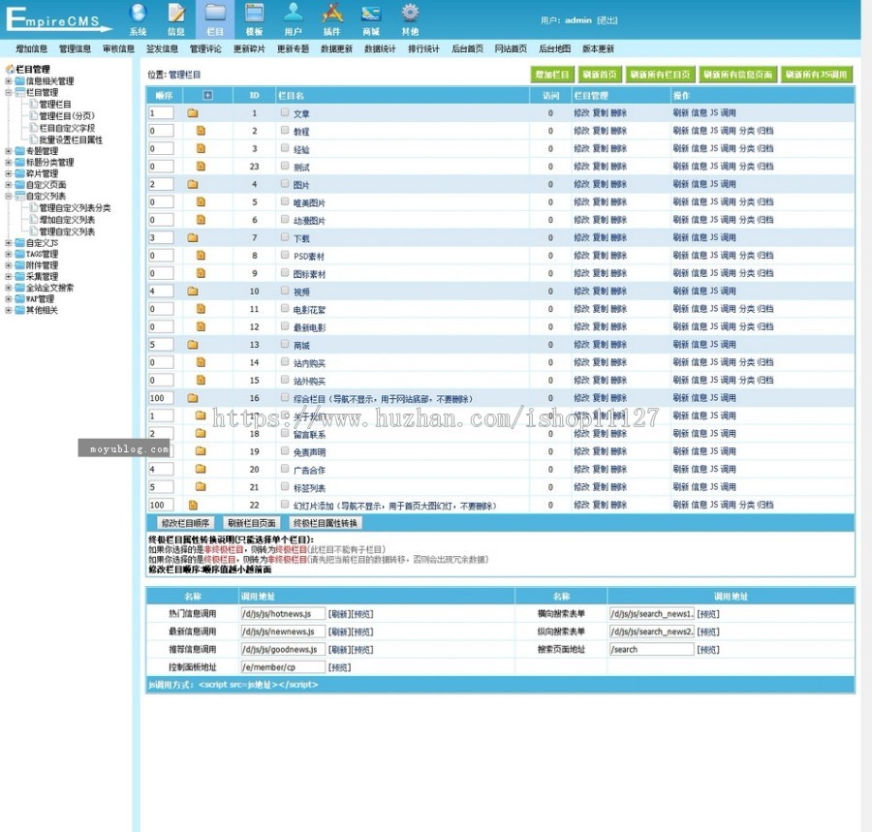Click the 退出 logout link
The image size is (872, 832).
tap(607, 20)
